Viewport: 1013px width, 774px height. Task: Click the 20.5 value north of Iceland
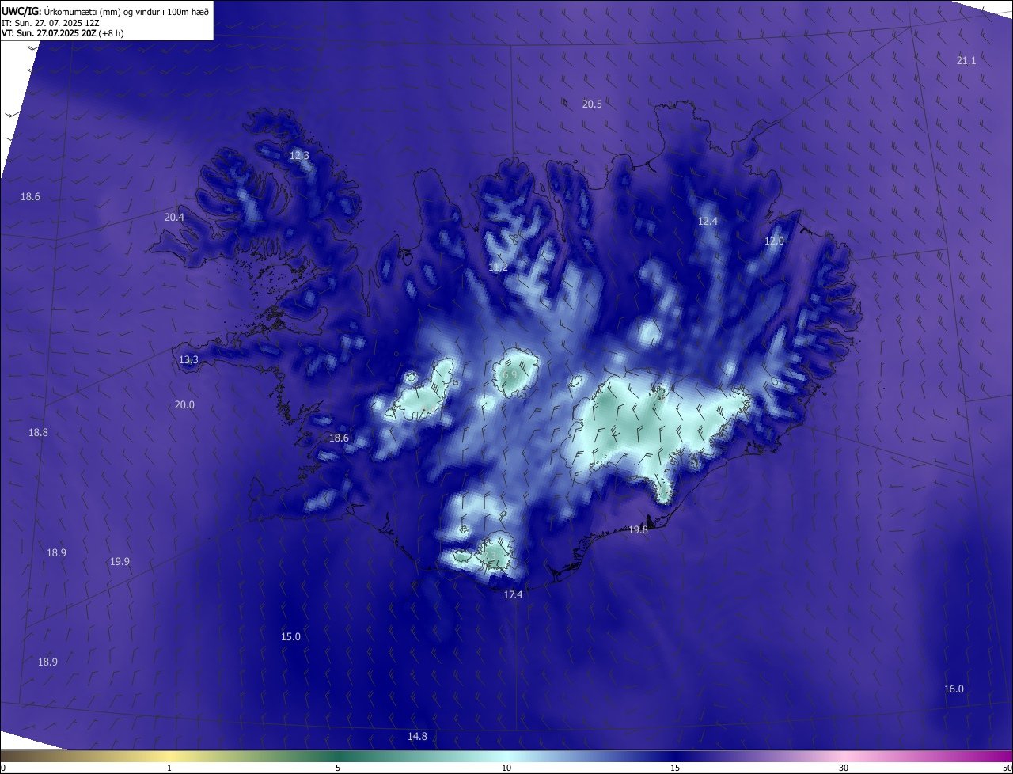(592, 104)
